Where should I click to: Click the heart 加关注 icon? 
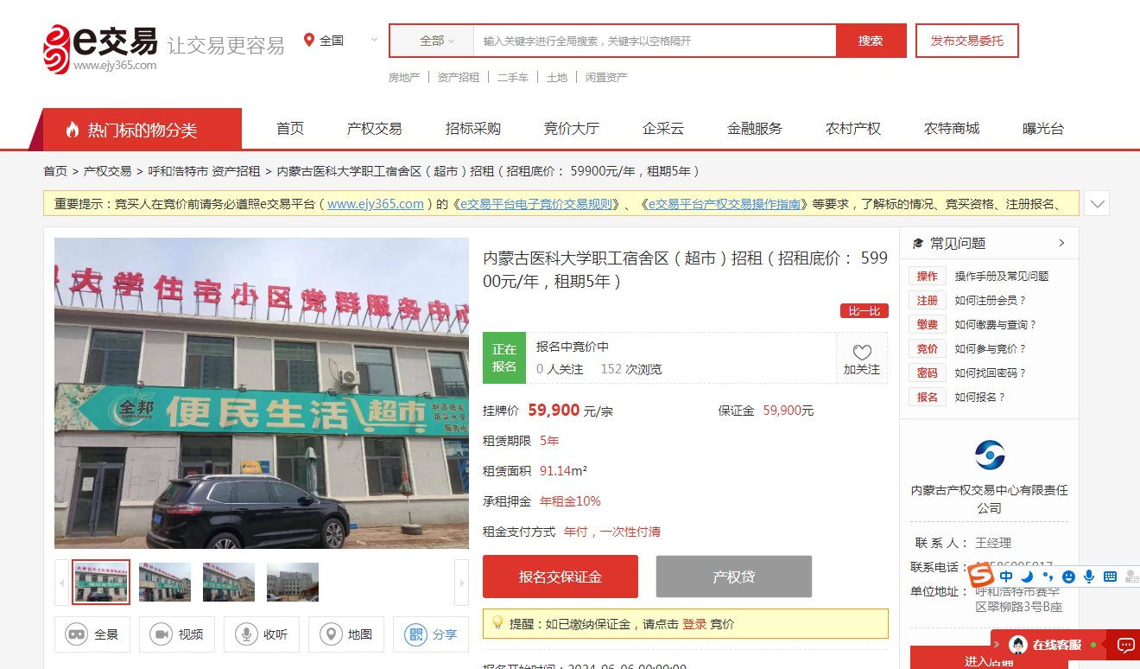tap(862, 352)
